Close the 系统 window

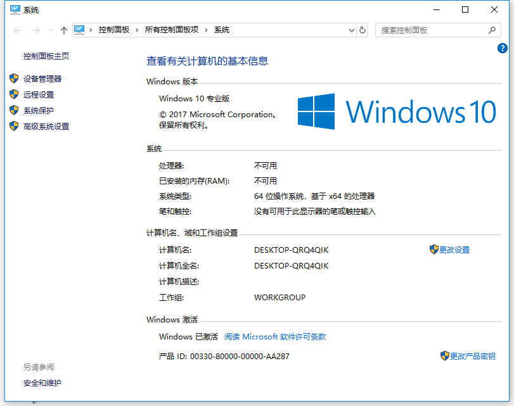pyautogui.click(x=494, y=10)
